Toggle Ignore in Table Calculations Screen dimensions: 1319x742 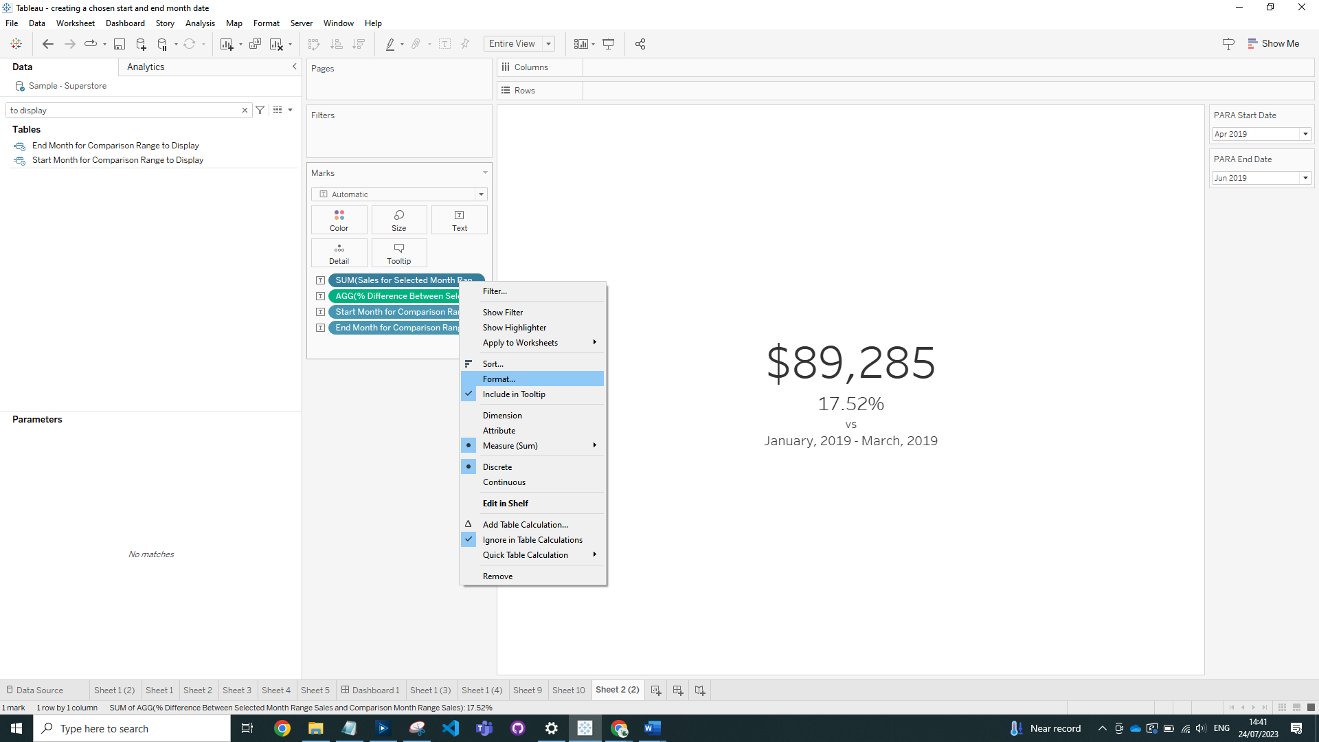tap(532, 540)
